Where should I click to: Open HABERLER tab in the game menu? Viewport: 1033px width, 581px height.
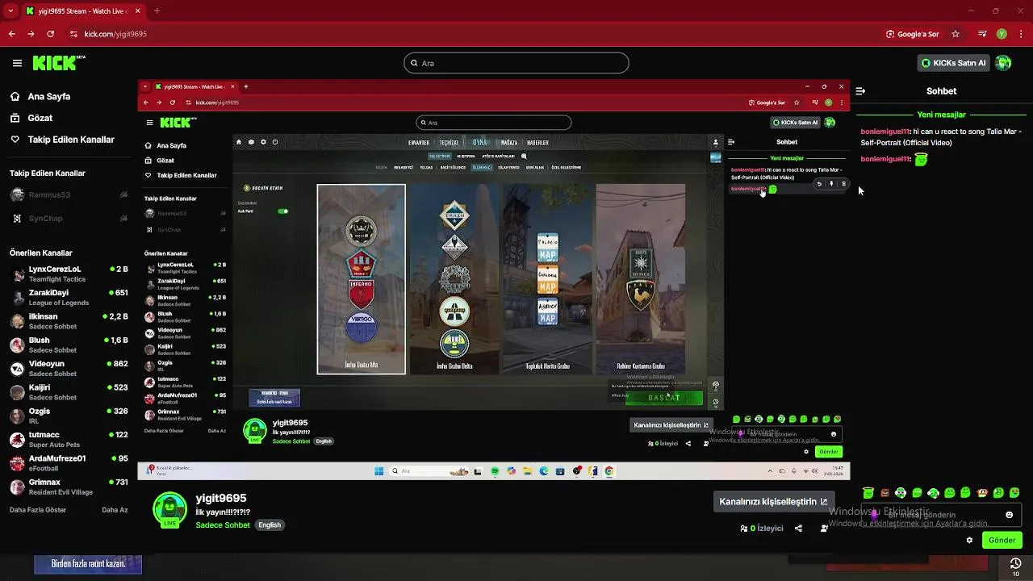pos(537,143)
